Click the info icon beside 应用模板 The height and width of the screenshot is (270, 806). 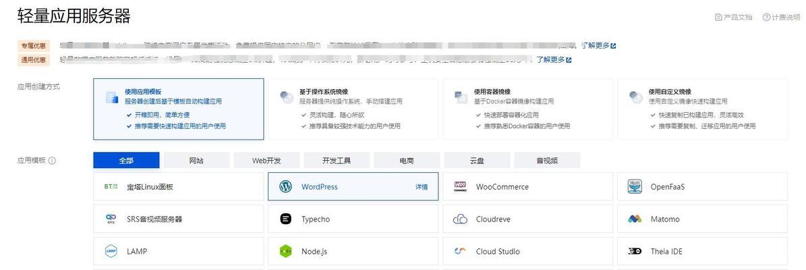point(52,161)
